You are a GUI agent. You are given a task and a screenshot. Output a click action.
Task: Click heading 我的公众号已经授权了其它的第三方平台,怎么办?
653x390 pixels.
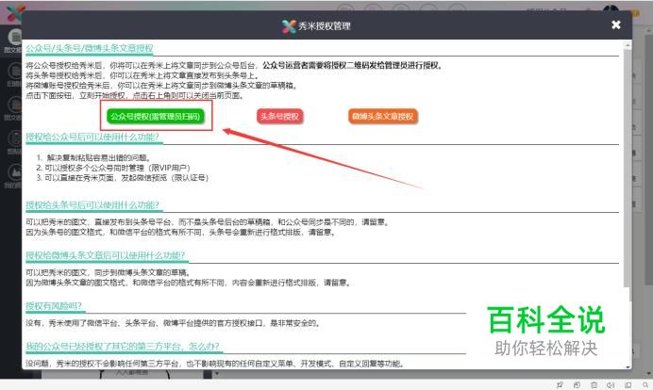click(x=122, y=347)
